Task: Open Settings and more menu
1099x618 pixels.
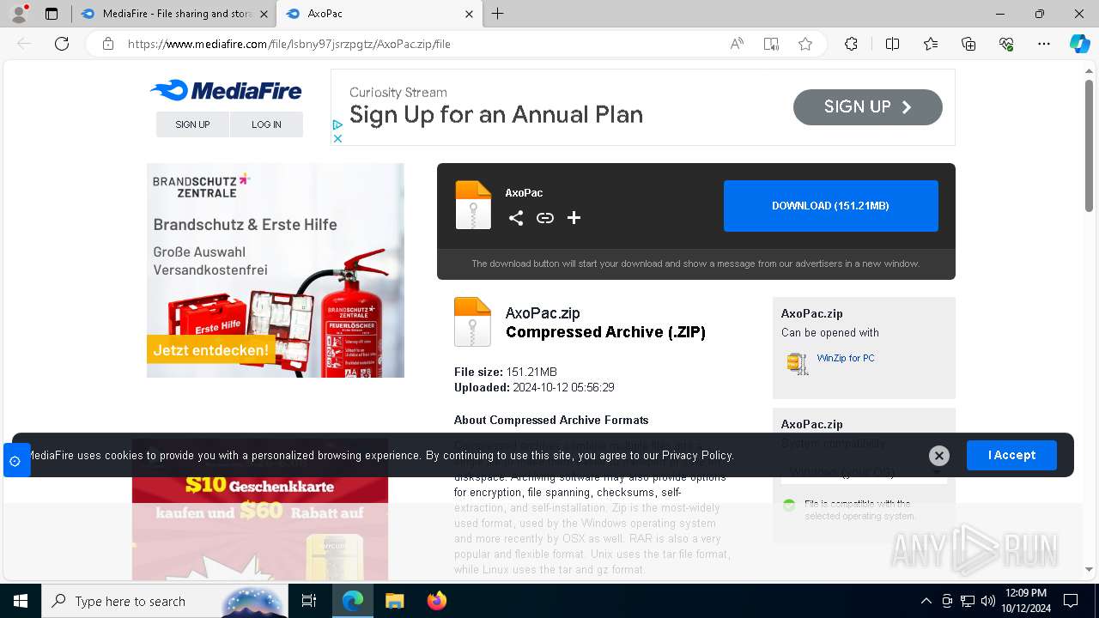Action: 1044,44
